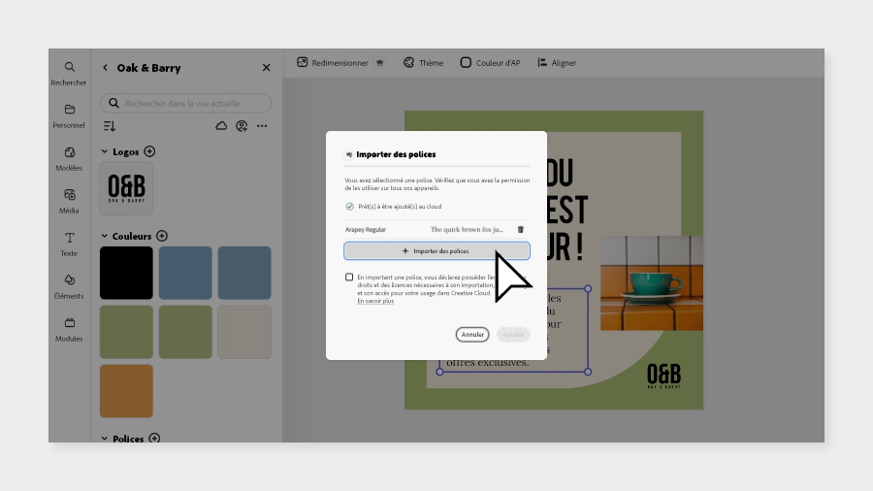
Task: Open the Couleur d'AP option
Action: pyautogui.click(x=490, y=62)
